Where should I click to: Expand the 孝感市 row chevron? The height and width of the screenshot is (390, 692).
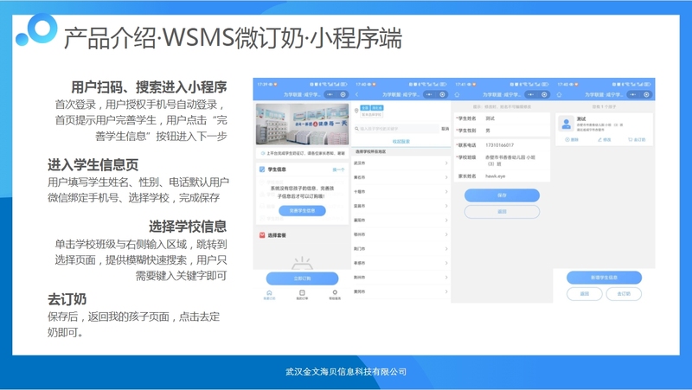[446, 263]
